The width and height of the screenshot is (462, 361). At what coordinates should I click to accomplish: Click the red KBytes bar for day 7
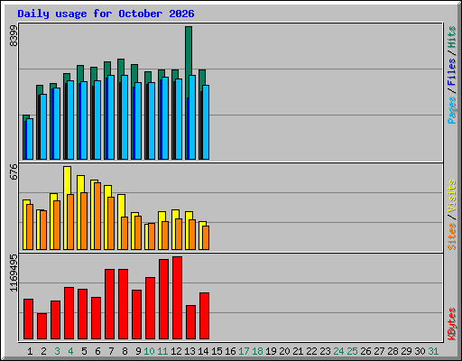tap(109, 304)
